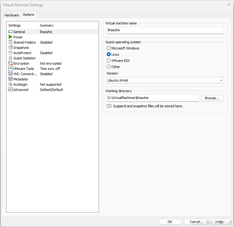Click the Summary column header
The image size is (234, 227).
[68, 25]
